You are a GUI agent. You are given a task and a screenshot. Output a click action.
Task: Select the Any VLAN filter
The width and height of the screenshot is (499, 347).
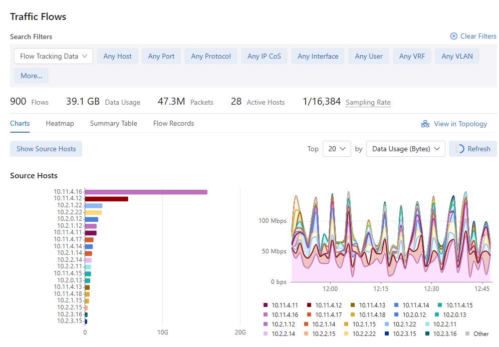coord(457,56)
